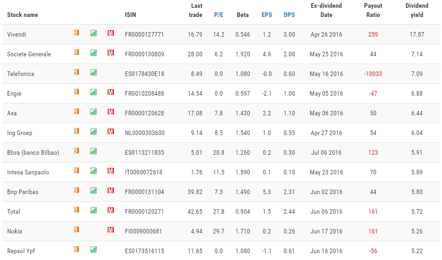Viewport: 442px width, 260px height.
Task: Click the Beta column header
Action: tap(243, 15)
